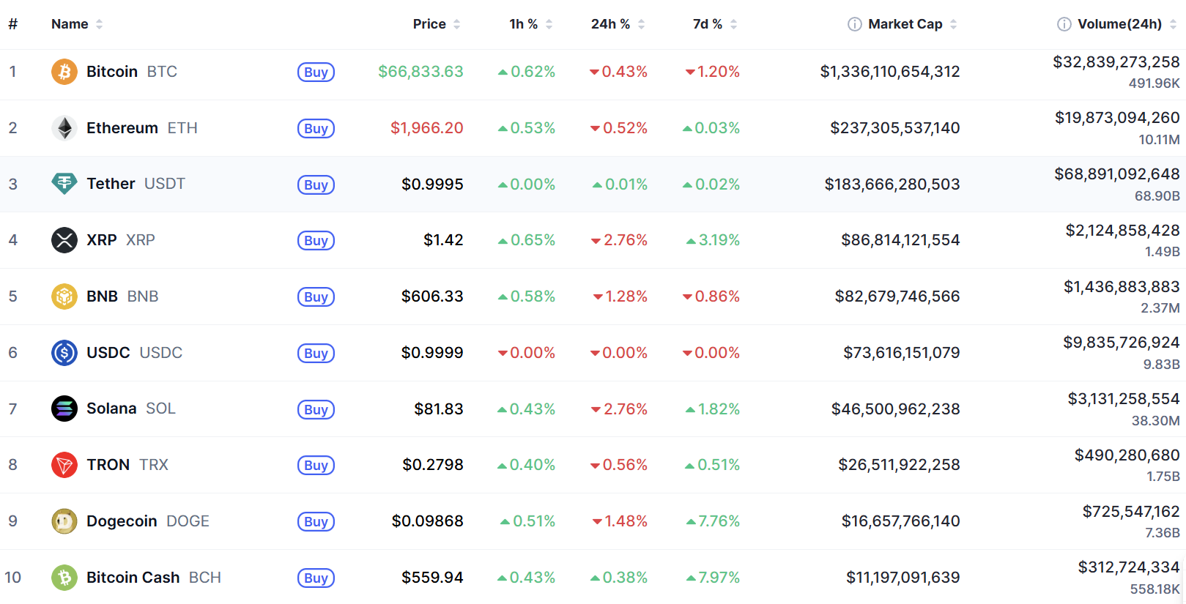The width and height of the screenshot is (1186, 604).
Task: Sort the table by Name
Action: [70, 24]
